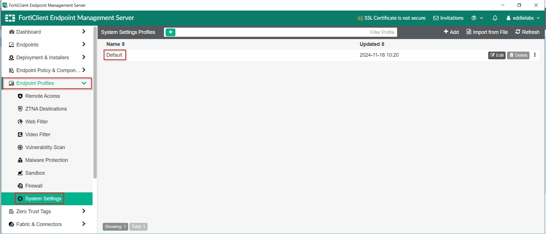Image resolution: width=546 pixels, height=234 pixels.
Task: Click the Remote Access shield icon
Action: click(20, 96)
